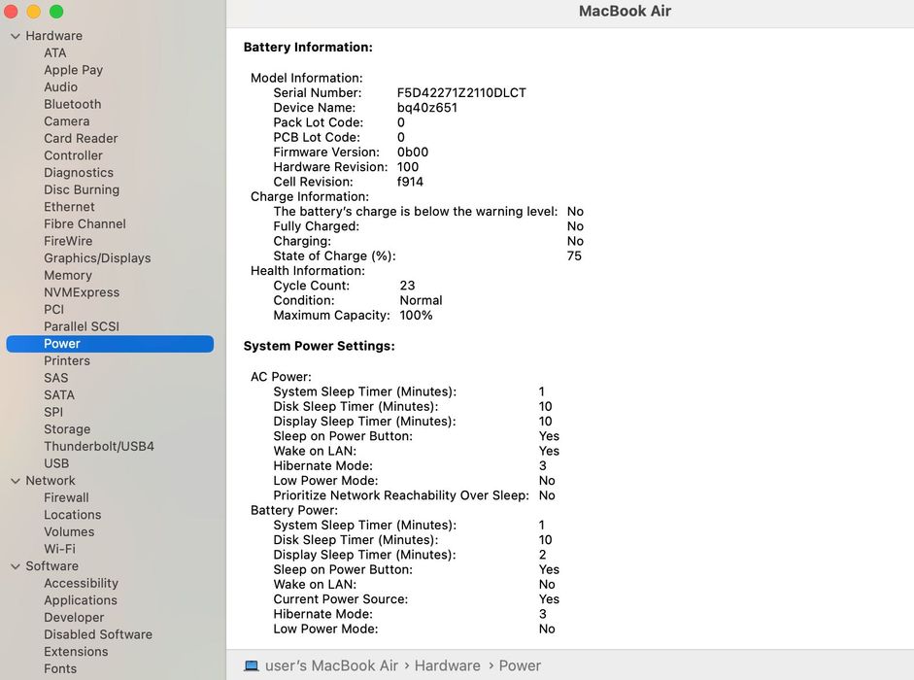Select Fibre Channel item
Screen dimensions: 914x680
coord(85,224)
